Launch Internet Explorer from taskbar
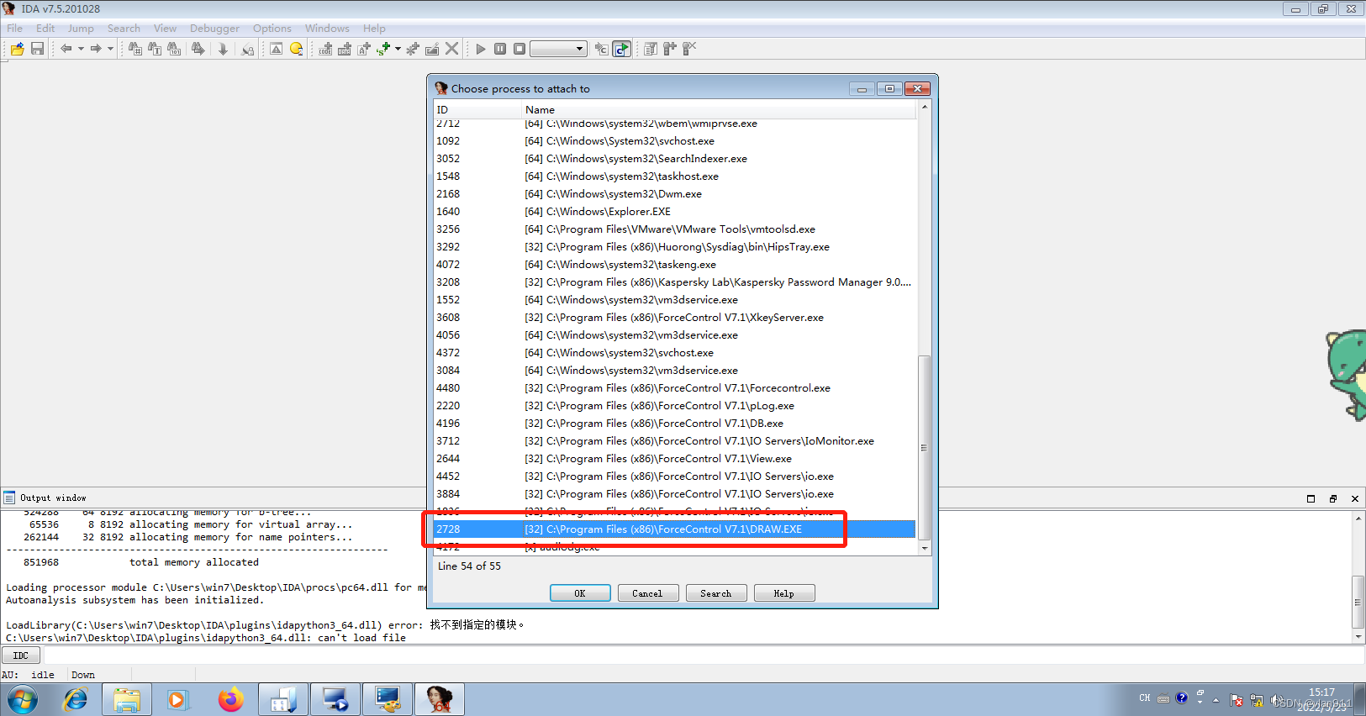Screen dimensions: 1366x716 [76, 699]
